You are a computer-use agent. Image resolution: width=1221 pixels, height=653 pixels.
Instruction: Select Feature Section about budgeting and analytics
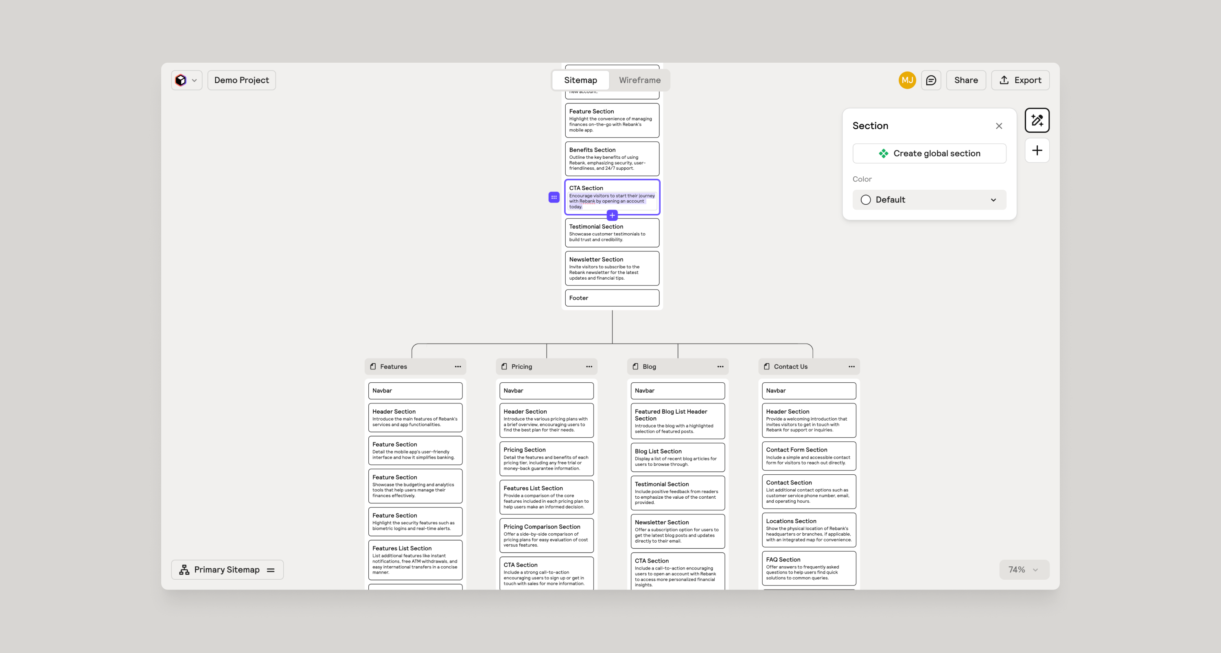(x=415, y=486)
